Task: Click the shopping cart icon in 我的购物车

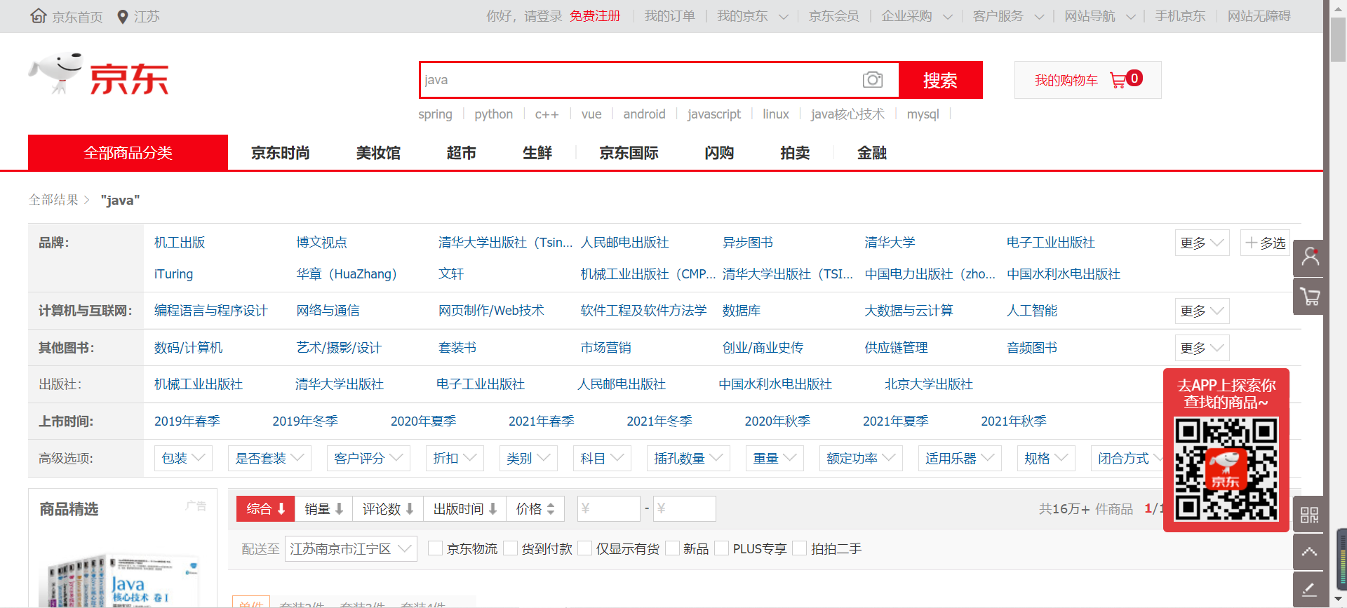Action: (x=1118, y=80)
